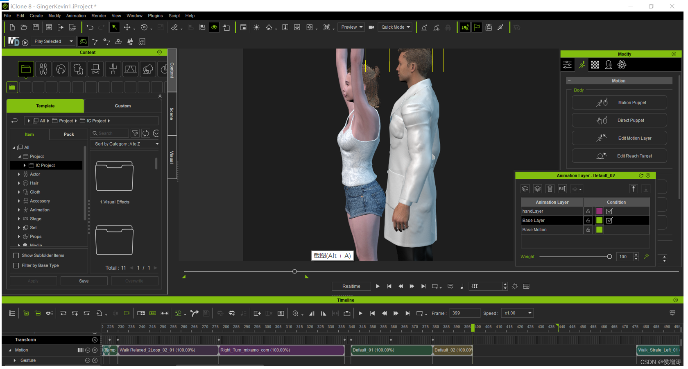This screenshot has width=688, height=369.
Task: Click the Home view icon
Action: click(269, 27)
